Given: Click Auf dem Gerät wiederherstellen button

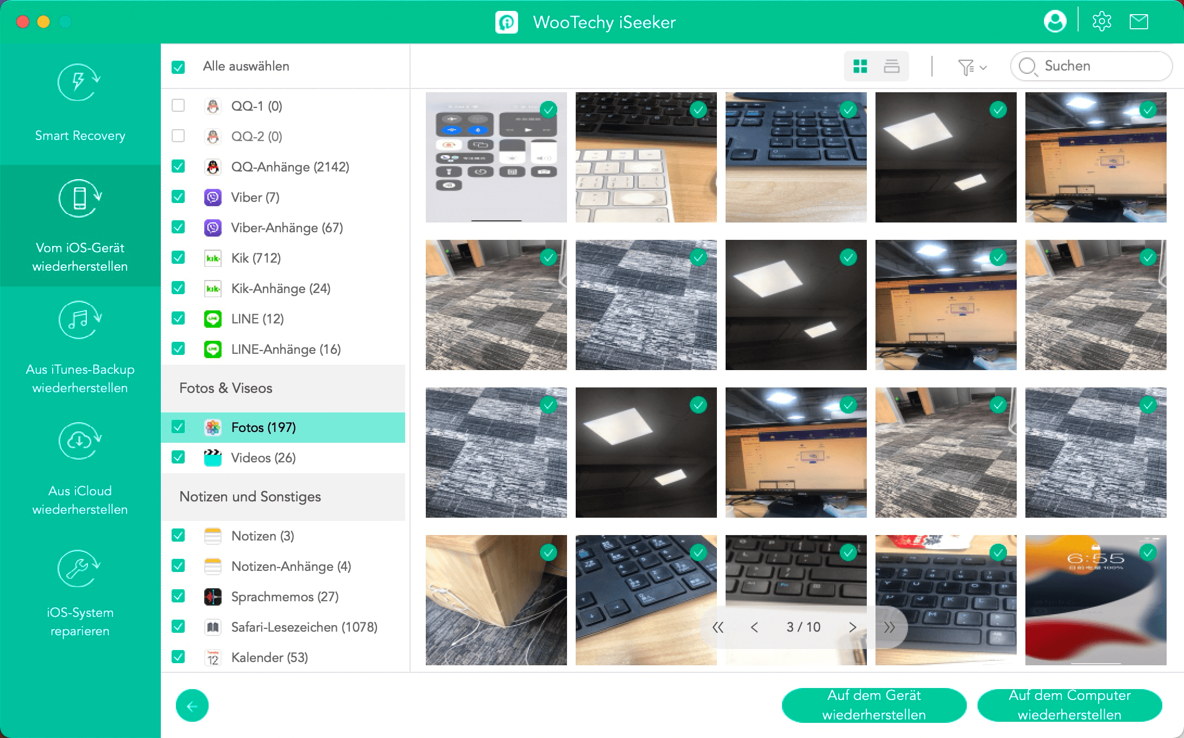Looking at the screenshot, I should (874, 705).
